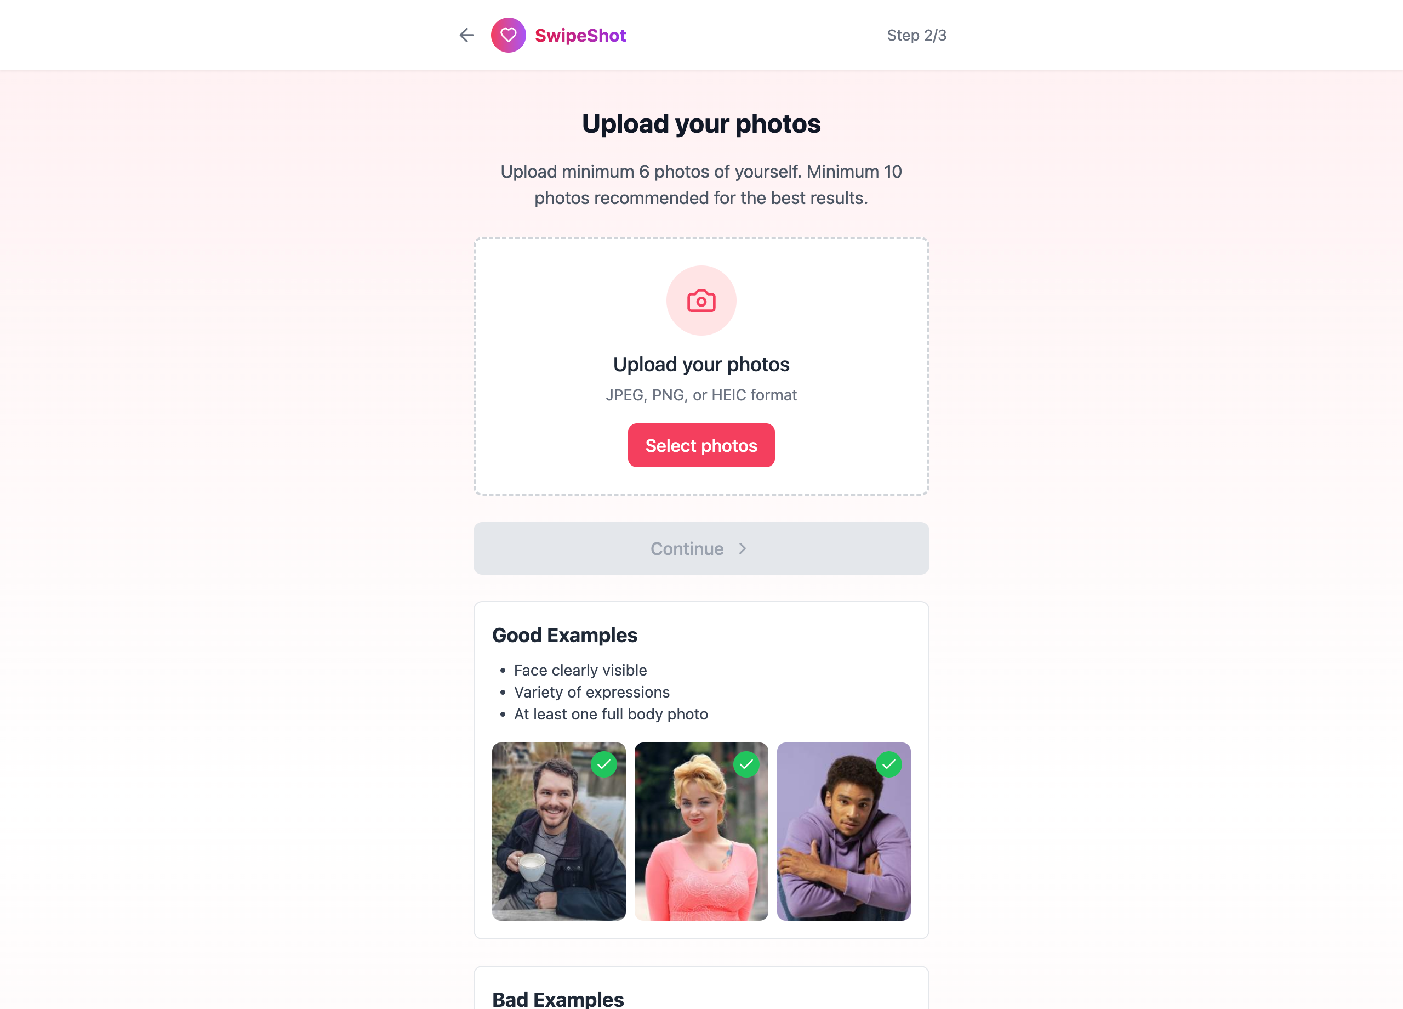Open the man holding coffee cup example

[x=558, y=831]
